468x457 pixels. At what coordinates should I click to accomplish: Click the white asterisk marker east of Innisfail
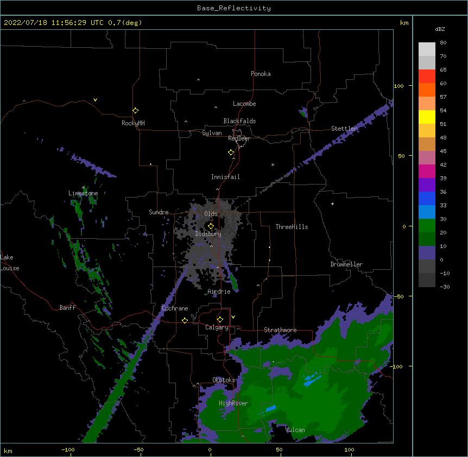point(273,164)
